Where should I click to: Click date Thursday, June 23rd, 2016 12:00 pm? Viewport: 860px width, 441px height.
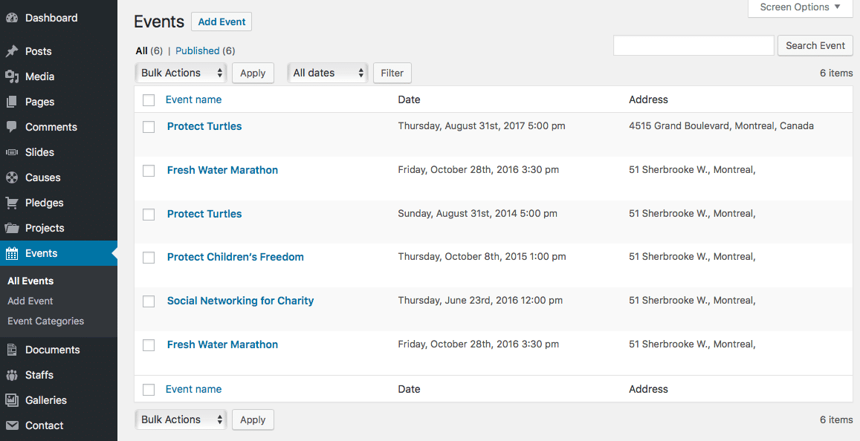(480, 300)
